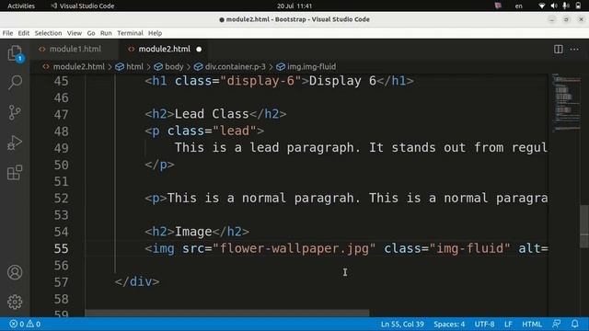The image size is (589, 331).
Task: Click line number 47 in the gutter
Action: click(62, 114)
